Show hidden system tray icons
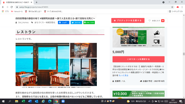The width and height of the screenshot is (185, 104). (x=149, y=101)
